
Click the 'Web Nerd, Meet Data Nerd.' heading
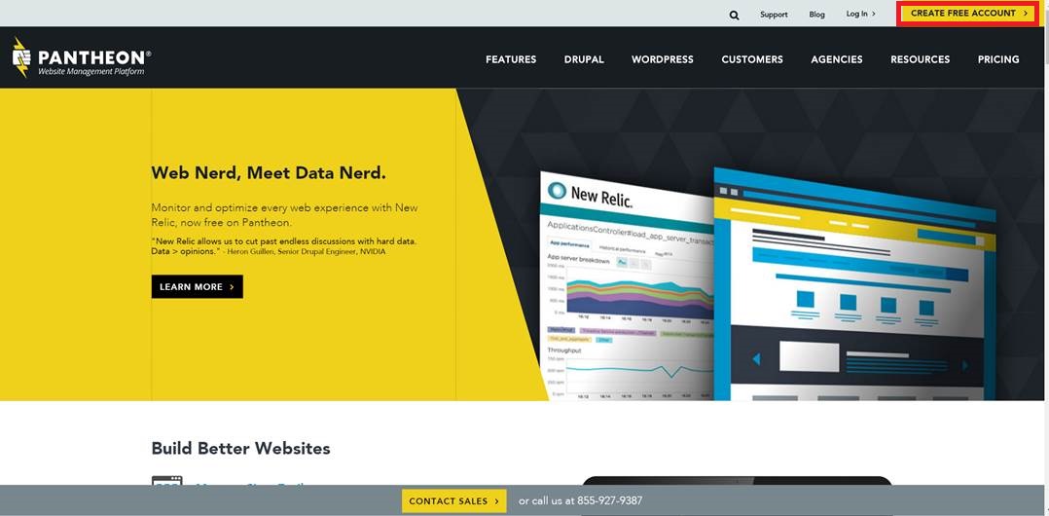269,173
